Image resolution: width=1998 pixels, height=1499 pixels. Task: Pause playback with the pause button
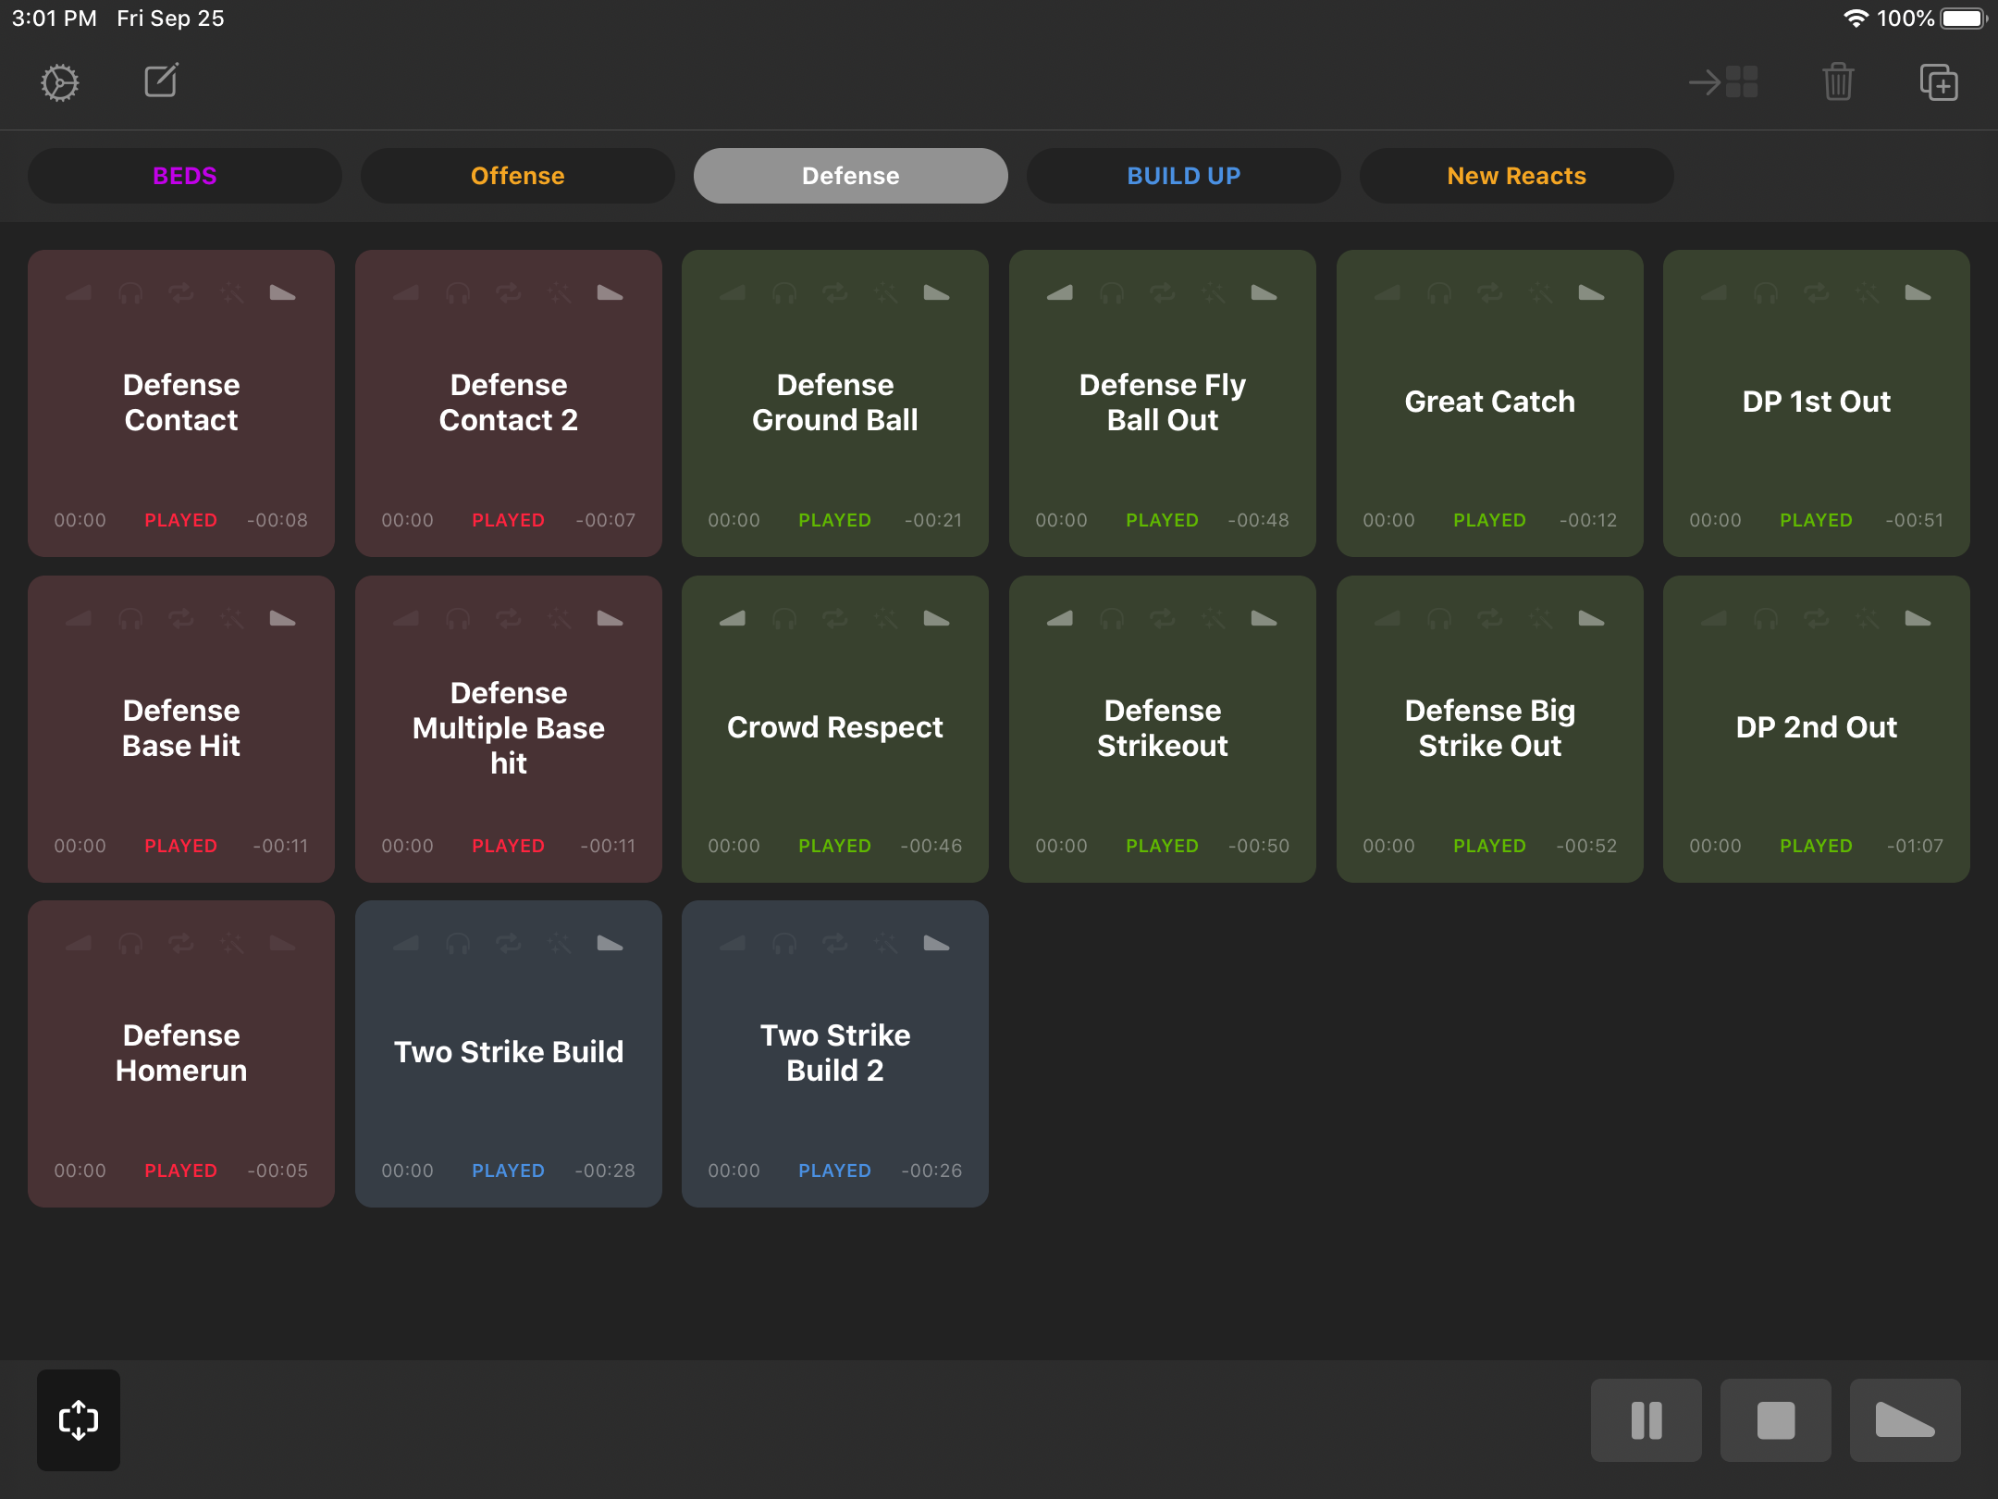point(1646,1420)
